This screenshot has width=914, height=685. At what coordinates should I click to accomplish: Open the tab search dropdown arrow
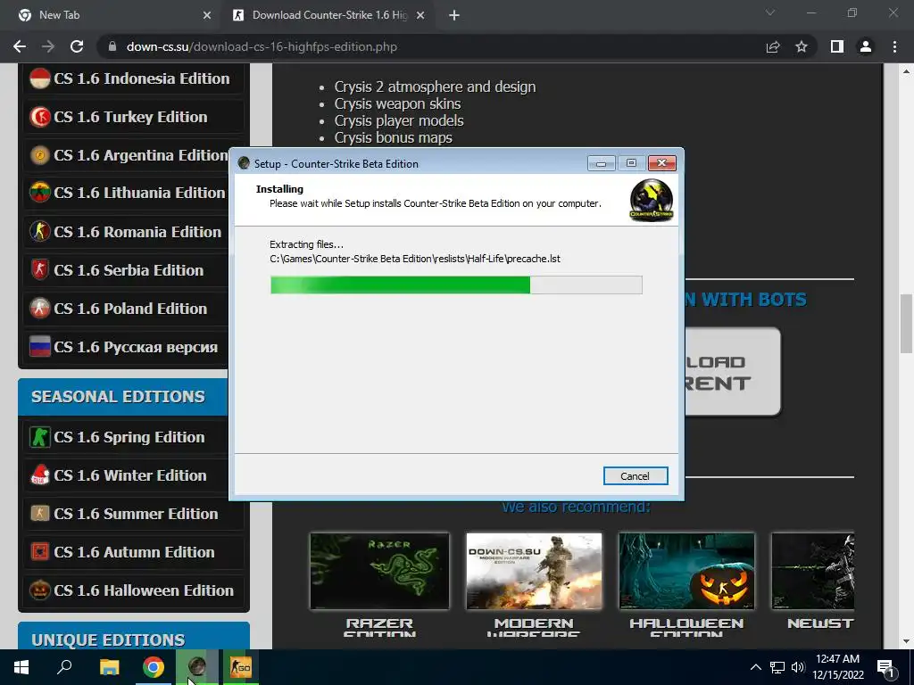[x=770, y=12]
